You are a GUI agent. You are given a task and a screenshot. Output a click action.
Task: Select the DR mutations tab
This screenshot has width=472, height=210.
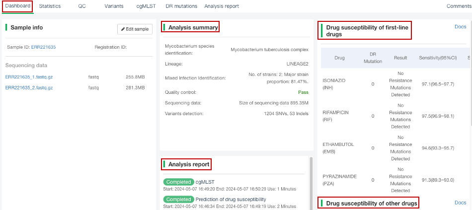pos(181,6)
